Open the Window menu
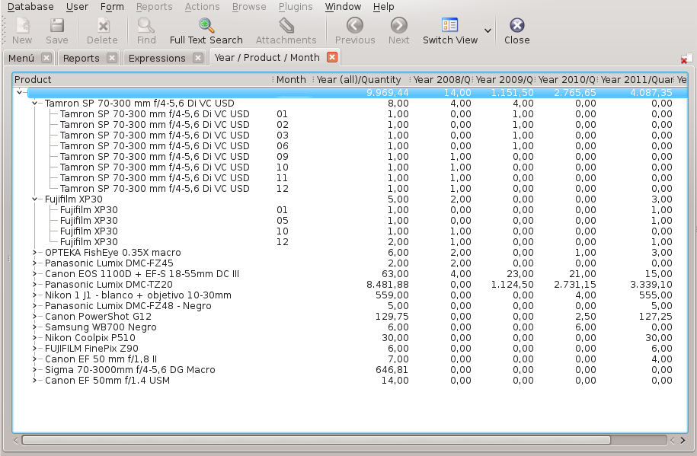Screen dimensions: 697x456 point(343,7)
